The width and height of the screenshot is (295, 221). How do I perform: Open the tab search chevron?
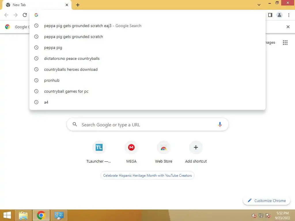(x=259, y=5)
